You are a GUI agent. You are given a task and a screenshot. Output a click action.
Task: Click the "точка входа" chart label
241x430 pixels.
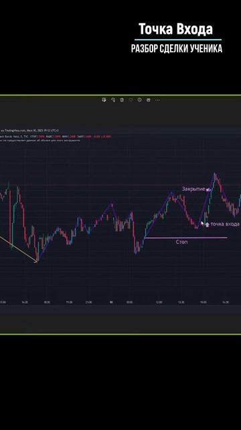tap(225, 224)
